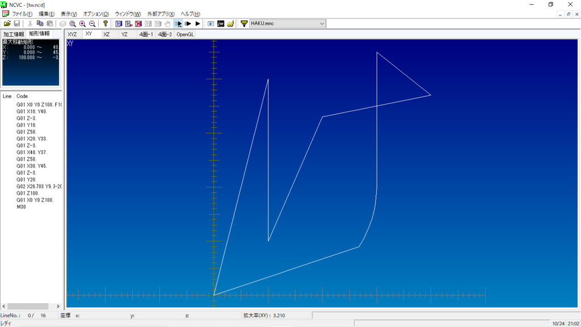Select code row G01 X20. Y33.
The width and height of the screenshot is (581, 327).
click(32, 139)
